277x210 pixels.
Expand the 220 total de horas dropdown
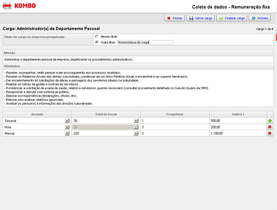(x=136, y=133)
